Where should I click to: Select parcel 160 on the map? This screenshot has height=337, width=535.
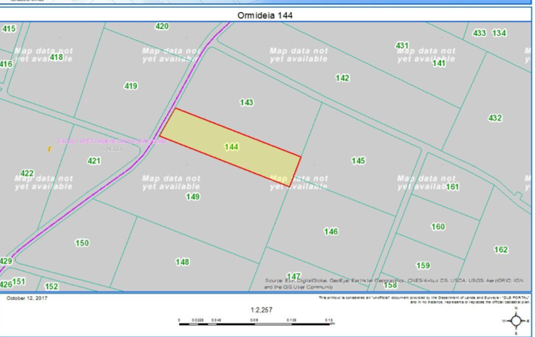tap(438, 226)
